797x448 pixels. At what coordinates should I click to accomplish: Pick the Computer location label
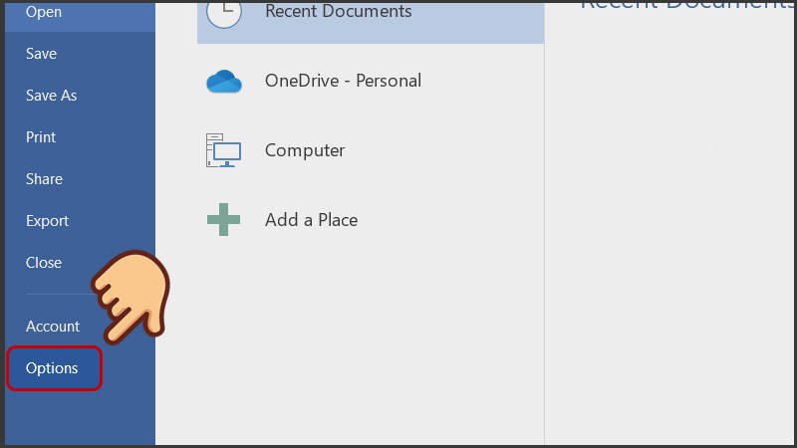305,150
